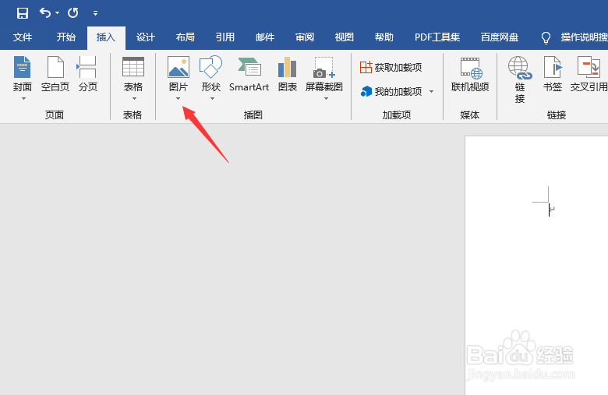Click the Redo/Repeat icon
Viewport: 608px width, 395px height.
pyautogui.click(x=73, y=13)
